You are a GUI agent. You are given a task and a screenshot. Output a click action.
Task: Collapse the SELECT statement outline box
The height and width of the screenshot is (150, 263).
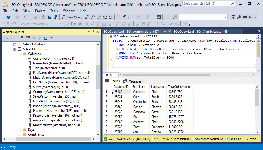(x=111, y=41)
